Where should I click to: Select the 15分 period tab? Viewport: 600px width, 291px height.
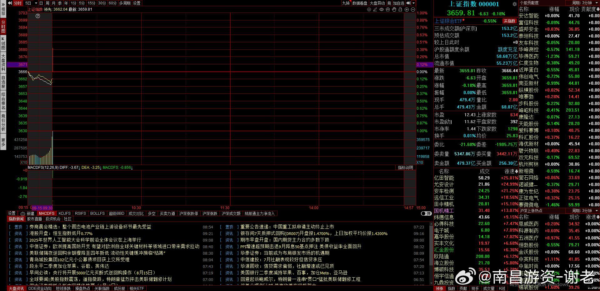click(92, 3)
